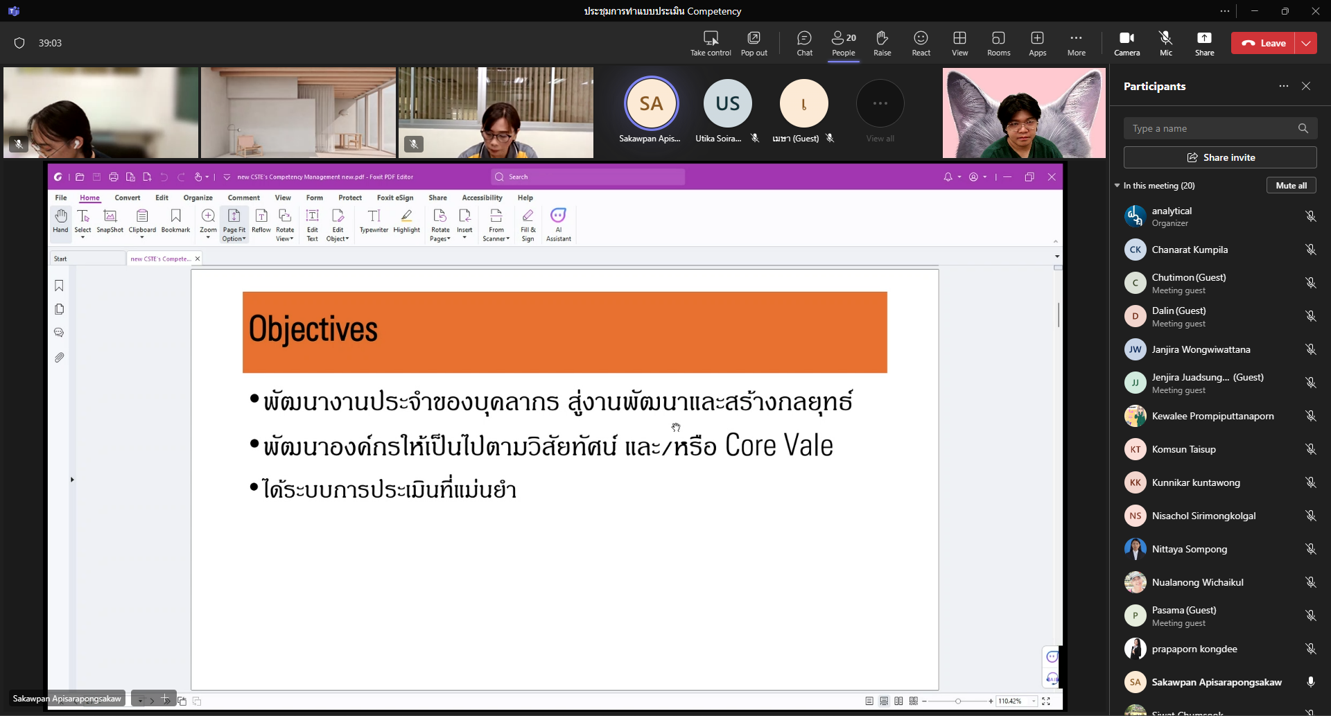Unmute using the Mic button
This screenshot has height=716, width=1331.
1165,43
